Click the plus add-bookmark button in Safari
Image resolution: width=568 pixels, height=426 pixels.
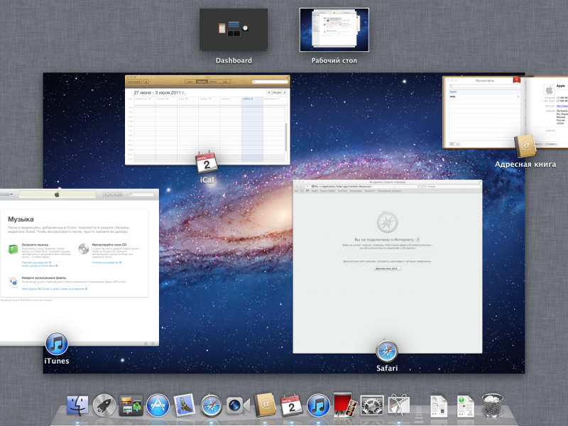click(309, 186)
